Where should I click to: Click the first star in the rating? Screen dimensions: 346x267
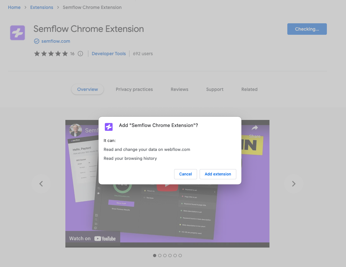[37, 54]
